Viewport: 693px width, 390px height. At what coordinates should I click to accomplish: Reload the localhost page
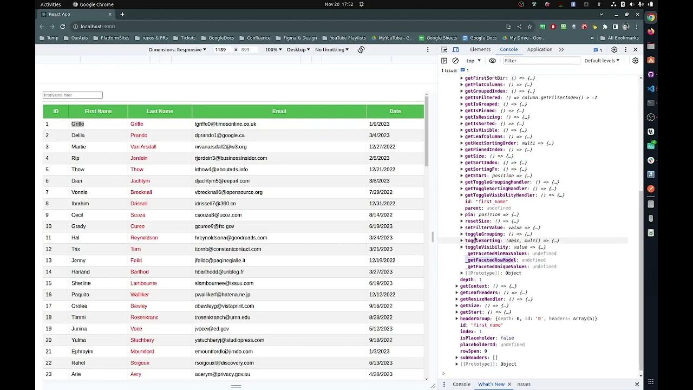62,27
